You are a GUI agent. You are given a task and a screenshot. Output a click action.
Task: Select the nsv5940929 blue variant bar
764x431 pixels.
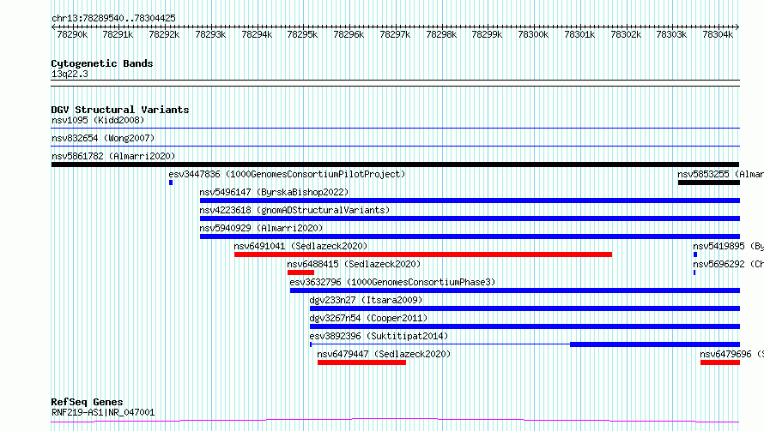(470, 236)
